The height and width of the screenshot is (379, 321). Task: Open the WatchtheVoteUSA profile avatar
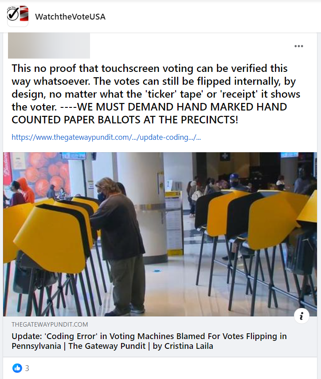click(18, 16)
